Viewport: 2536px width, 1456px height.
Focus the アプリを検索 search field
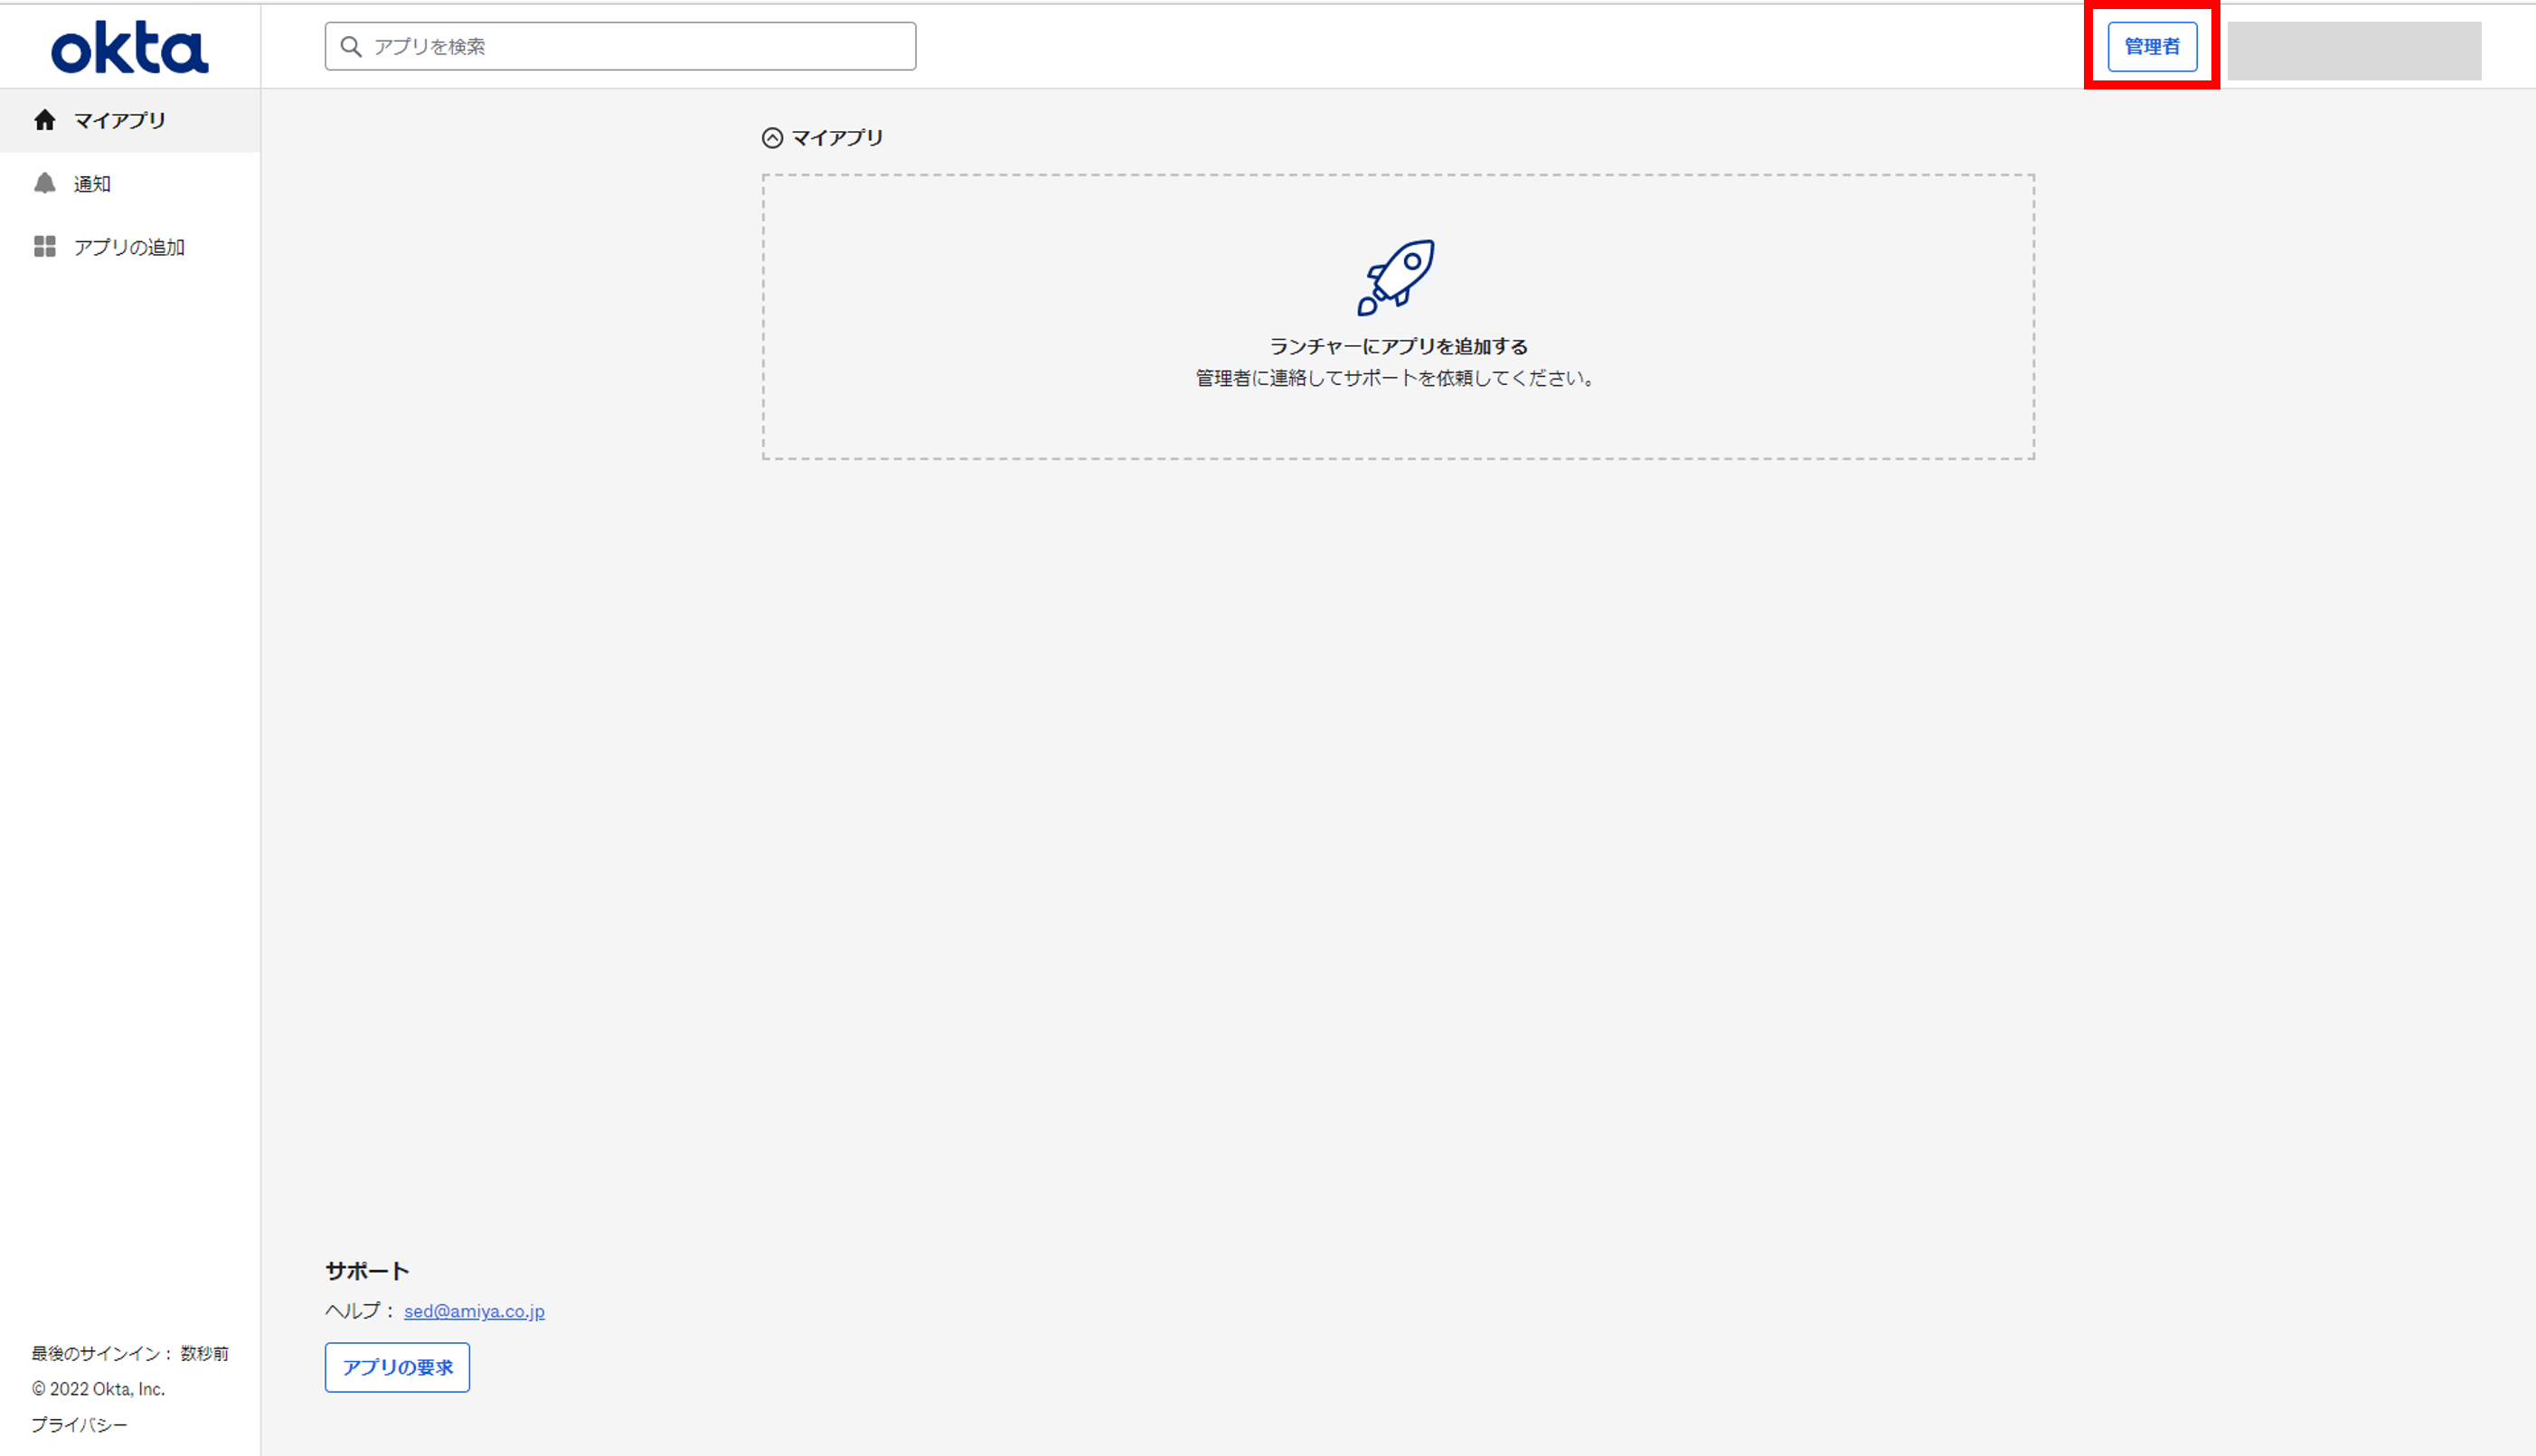[620, 46]
